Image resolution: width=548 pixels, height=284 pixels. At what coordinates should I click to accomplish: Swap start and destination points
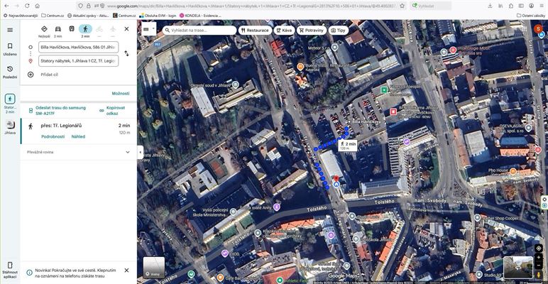coord(127,53)
